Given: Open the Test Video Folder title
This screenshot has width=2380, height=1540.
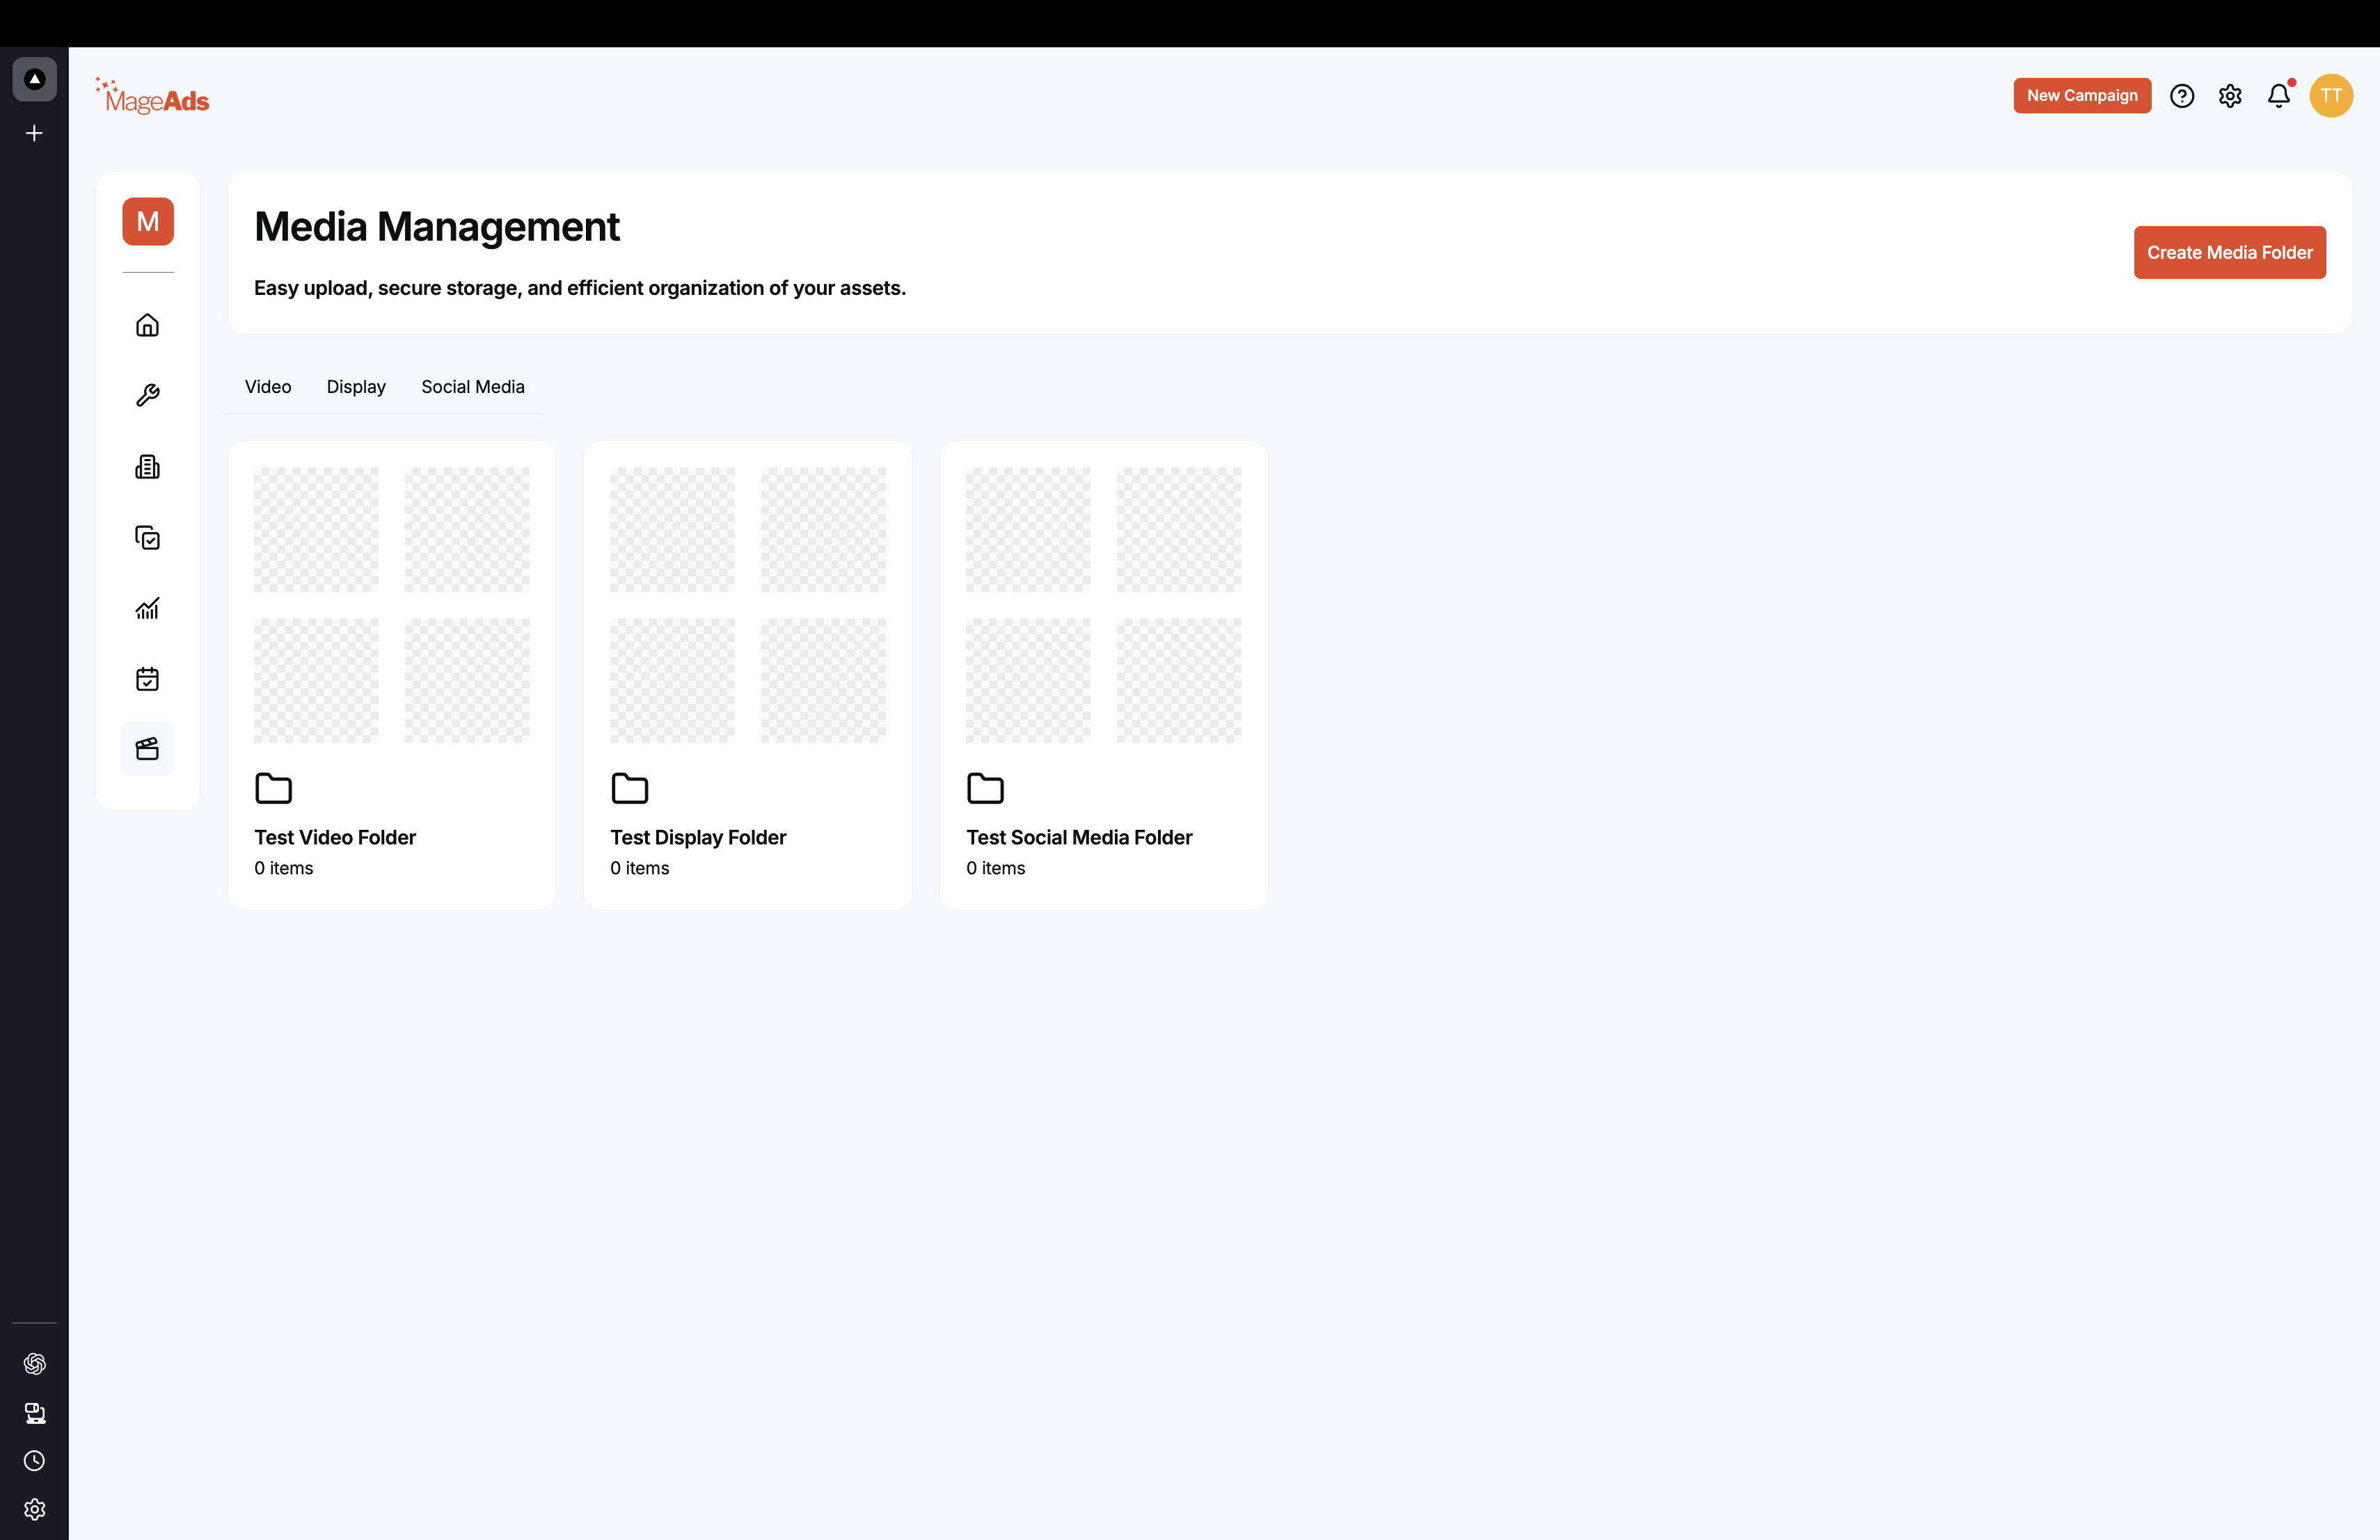Looking at the screenshot, I should [x=335, y=837].
